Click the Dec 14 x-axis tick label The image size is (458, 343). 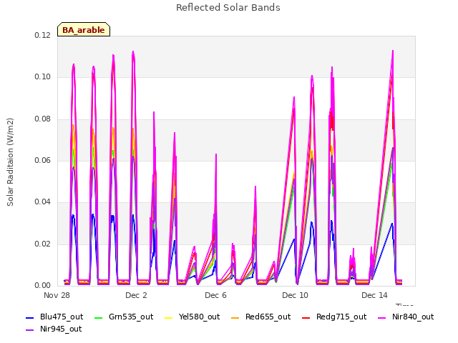pyautogui.click(x=374, y=295)
